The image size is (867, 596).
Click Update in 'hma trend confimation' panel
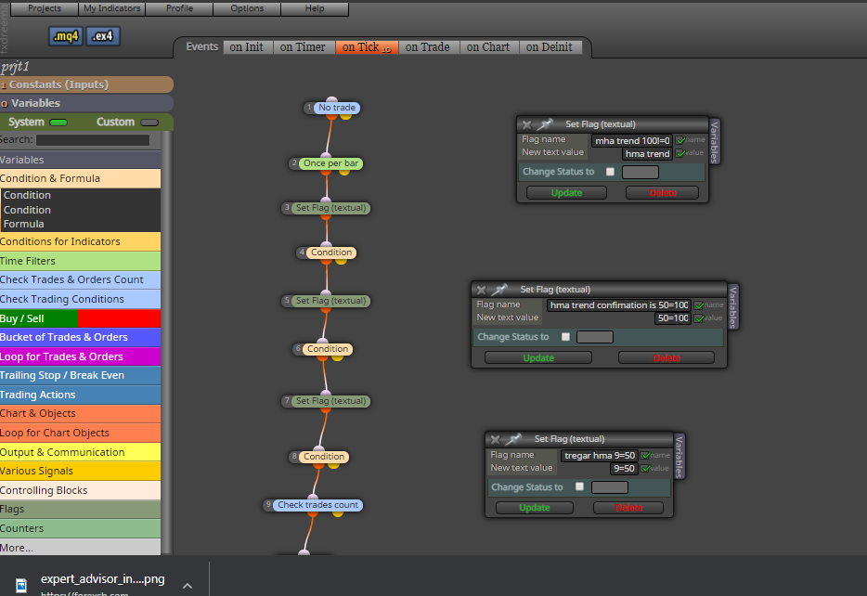pos(538,357)
